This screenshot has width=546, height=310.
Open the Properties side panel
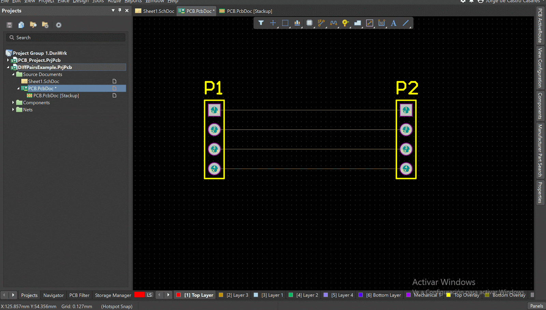click(x=540, y=193)
